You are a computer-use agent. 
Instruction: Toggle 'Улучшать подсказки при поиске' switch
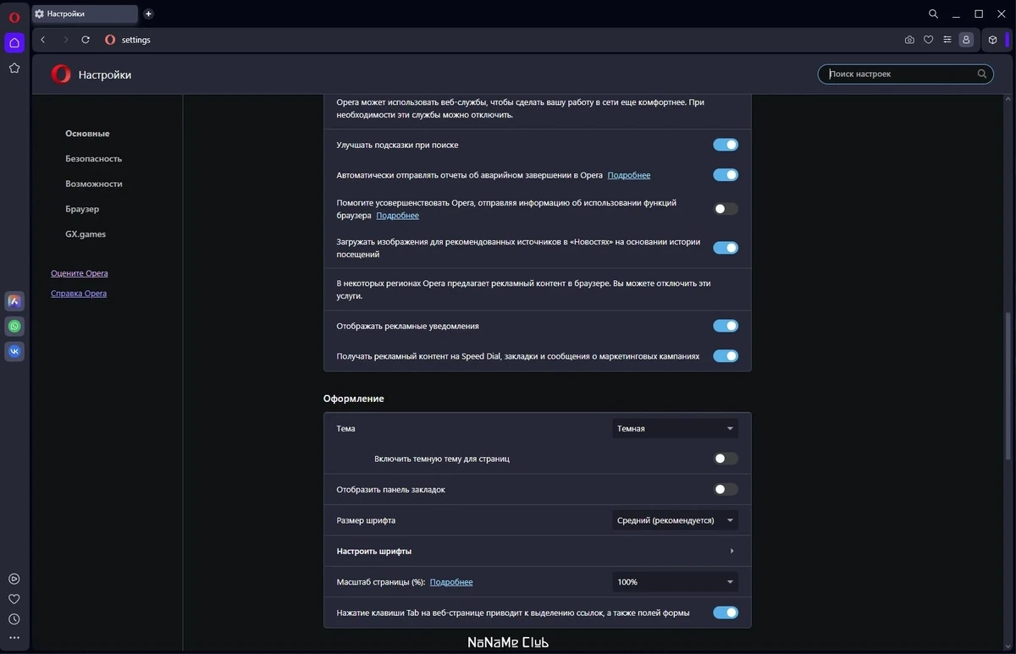click(x=726, y=145)
